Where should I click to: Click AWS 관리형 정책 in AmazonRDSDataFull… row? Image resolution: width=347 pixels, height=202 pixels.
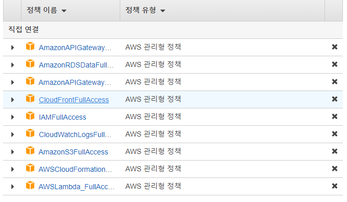point(153,64)
